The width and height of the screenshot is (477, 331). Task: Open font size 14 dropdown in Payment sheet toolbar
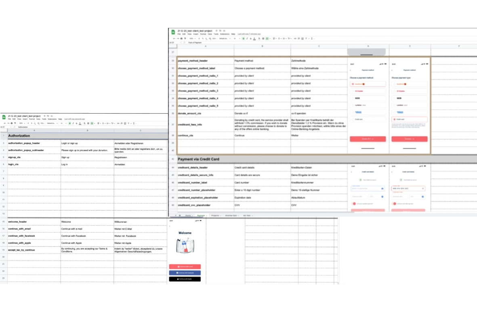click(x=236, y=38)
